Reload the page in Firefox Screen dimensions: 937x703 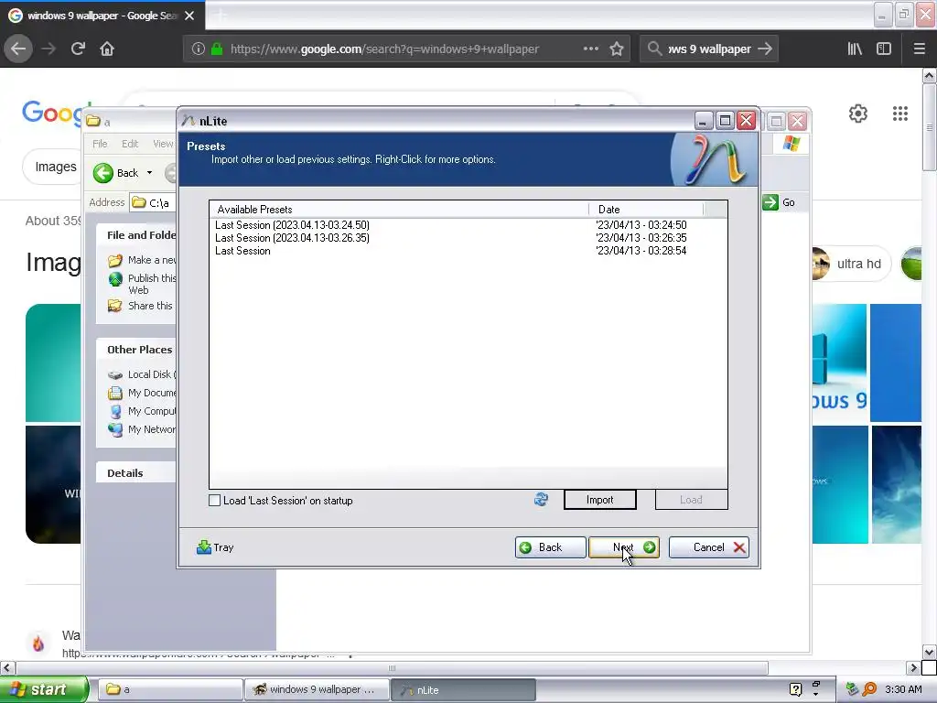pos(78,49)
